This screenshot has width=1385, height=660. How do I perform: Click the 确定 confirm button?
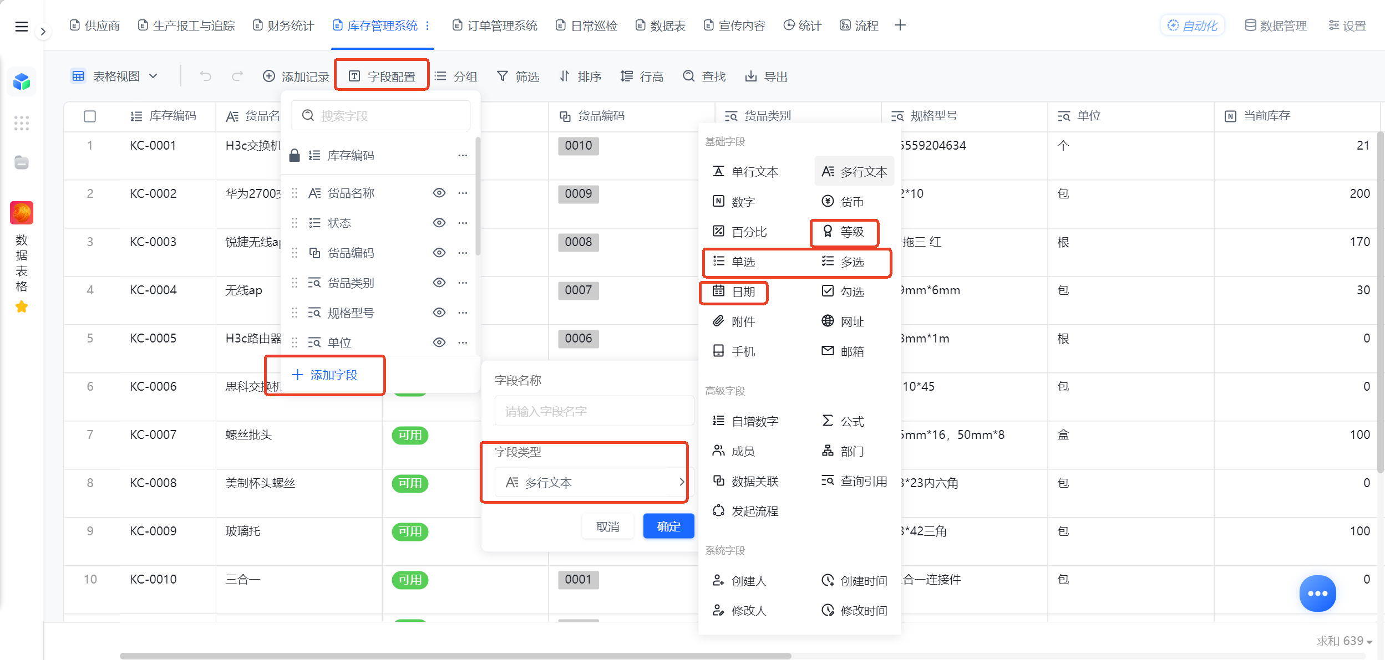[668, 526]
